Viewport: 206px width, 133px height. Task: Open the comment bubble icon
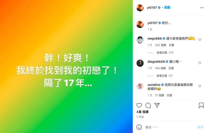148,105
